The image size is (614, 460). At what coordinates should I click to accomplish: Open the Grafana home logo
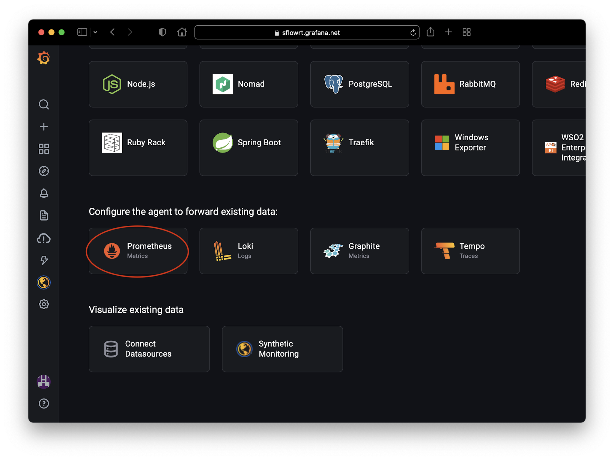[x=44, y=58]
